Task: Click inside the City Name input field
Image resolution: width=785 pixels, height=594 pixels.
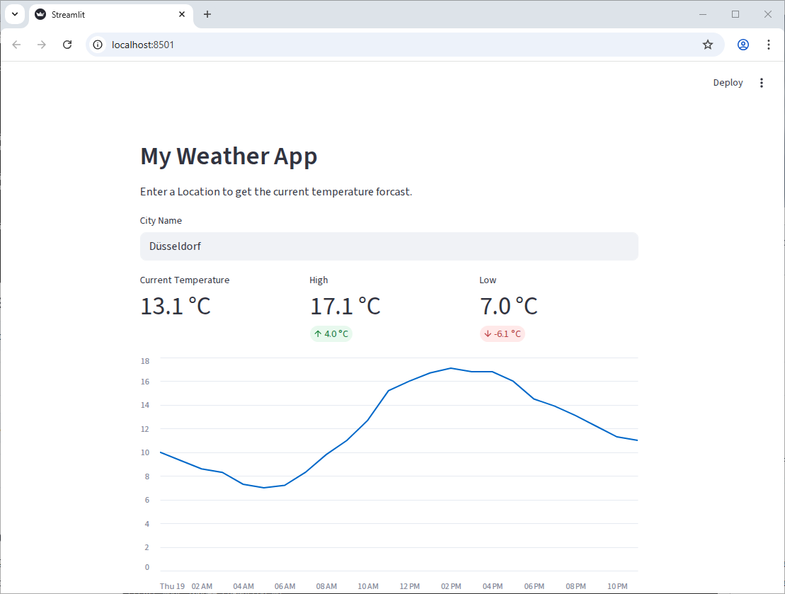Action: 389,246
